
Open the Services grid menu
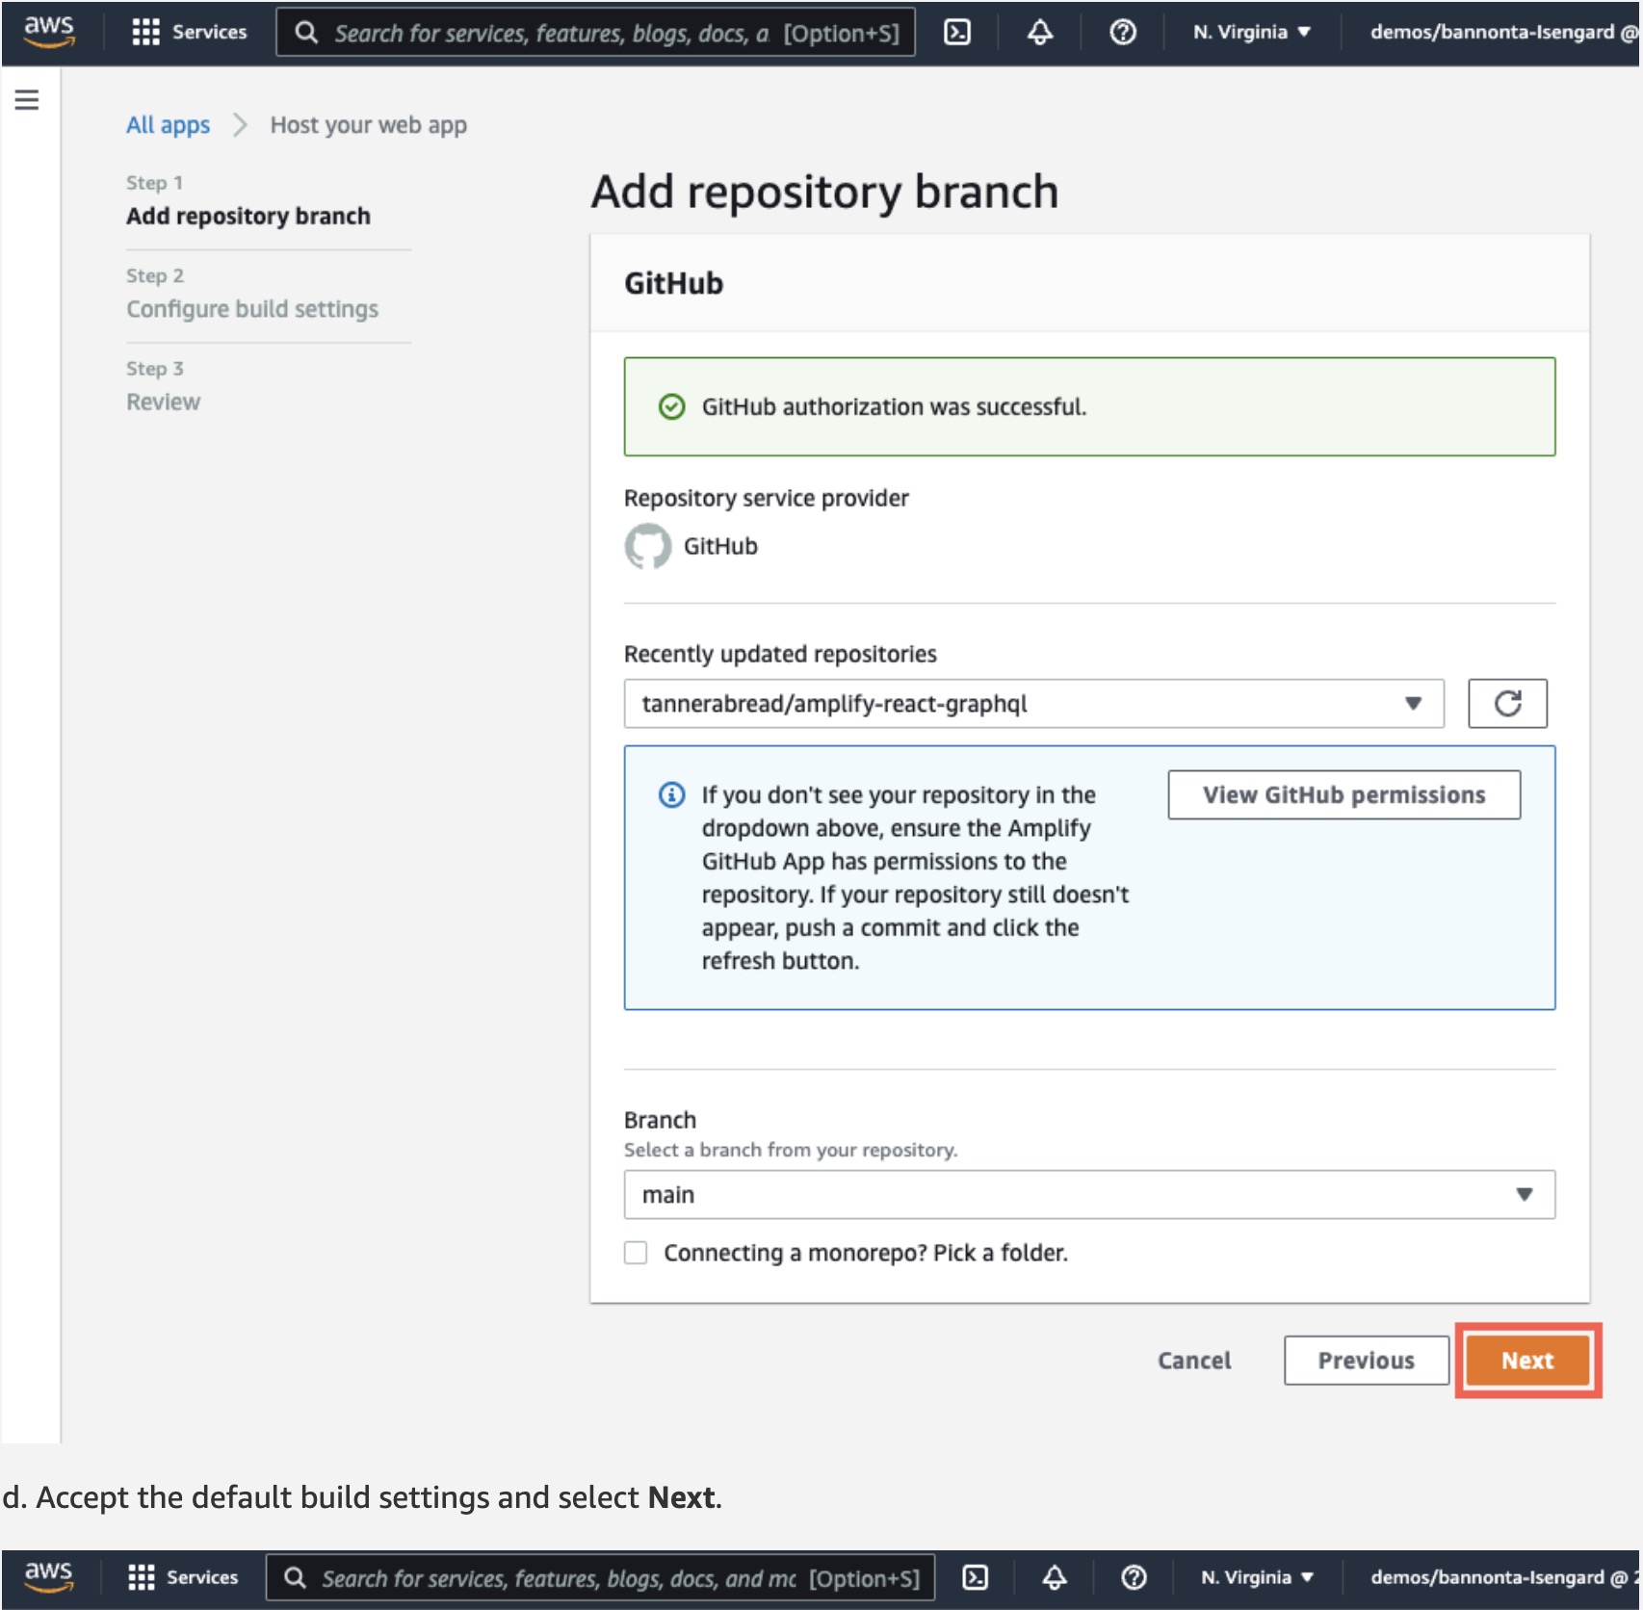tap(189, 32)
